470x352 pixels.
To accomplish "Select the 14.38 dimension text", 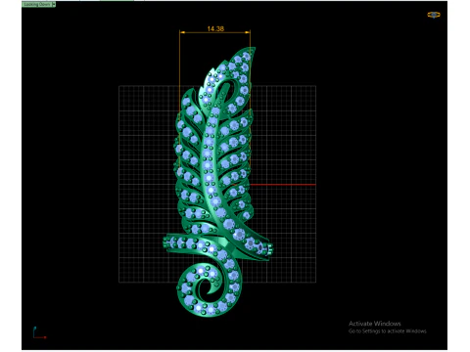I will coord(215,28).
